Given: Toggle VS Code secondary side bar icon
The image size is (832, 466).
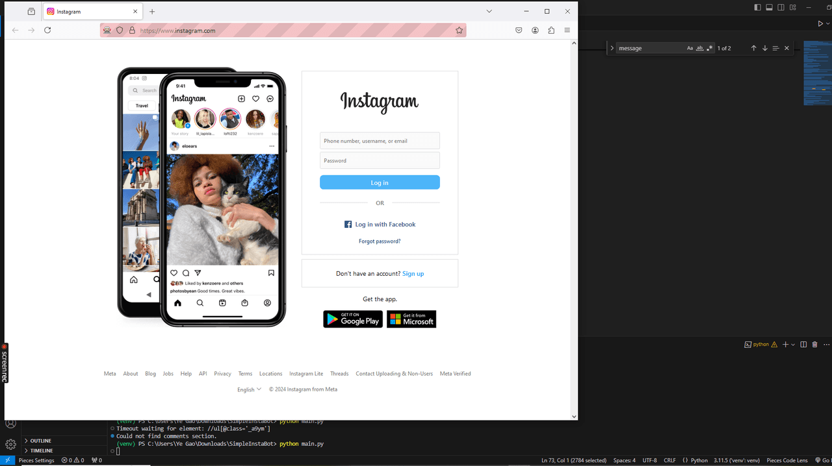Looking at the screenshot, I should [x=781, y=7].
